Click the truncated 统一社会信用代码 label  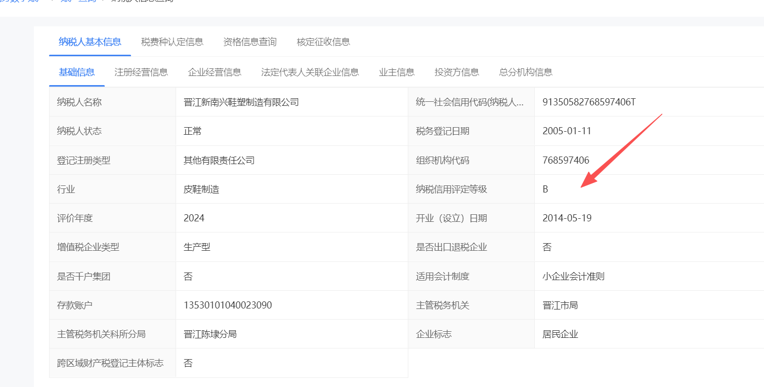(x=470, y=102)
